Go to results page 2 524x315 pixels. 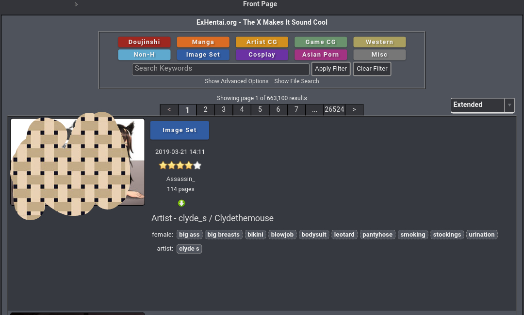(x=206, y=110)
